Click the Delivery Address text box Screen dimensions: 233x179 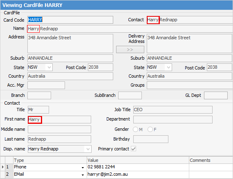(x=189, y=44)
